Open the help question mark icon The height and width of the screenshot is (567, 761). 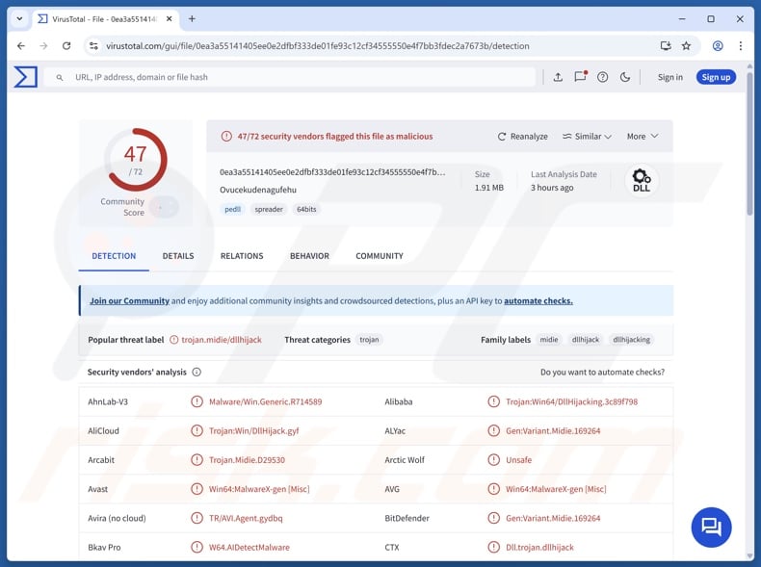pyautogui.click(x=603, y=77)
